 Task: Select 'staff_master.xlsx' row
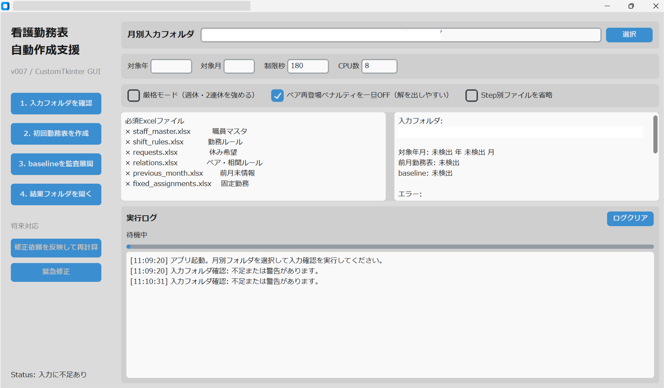click(186, 131)
